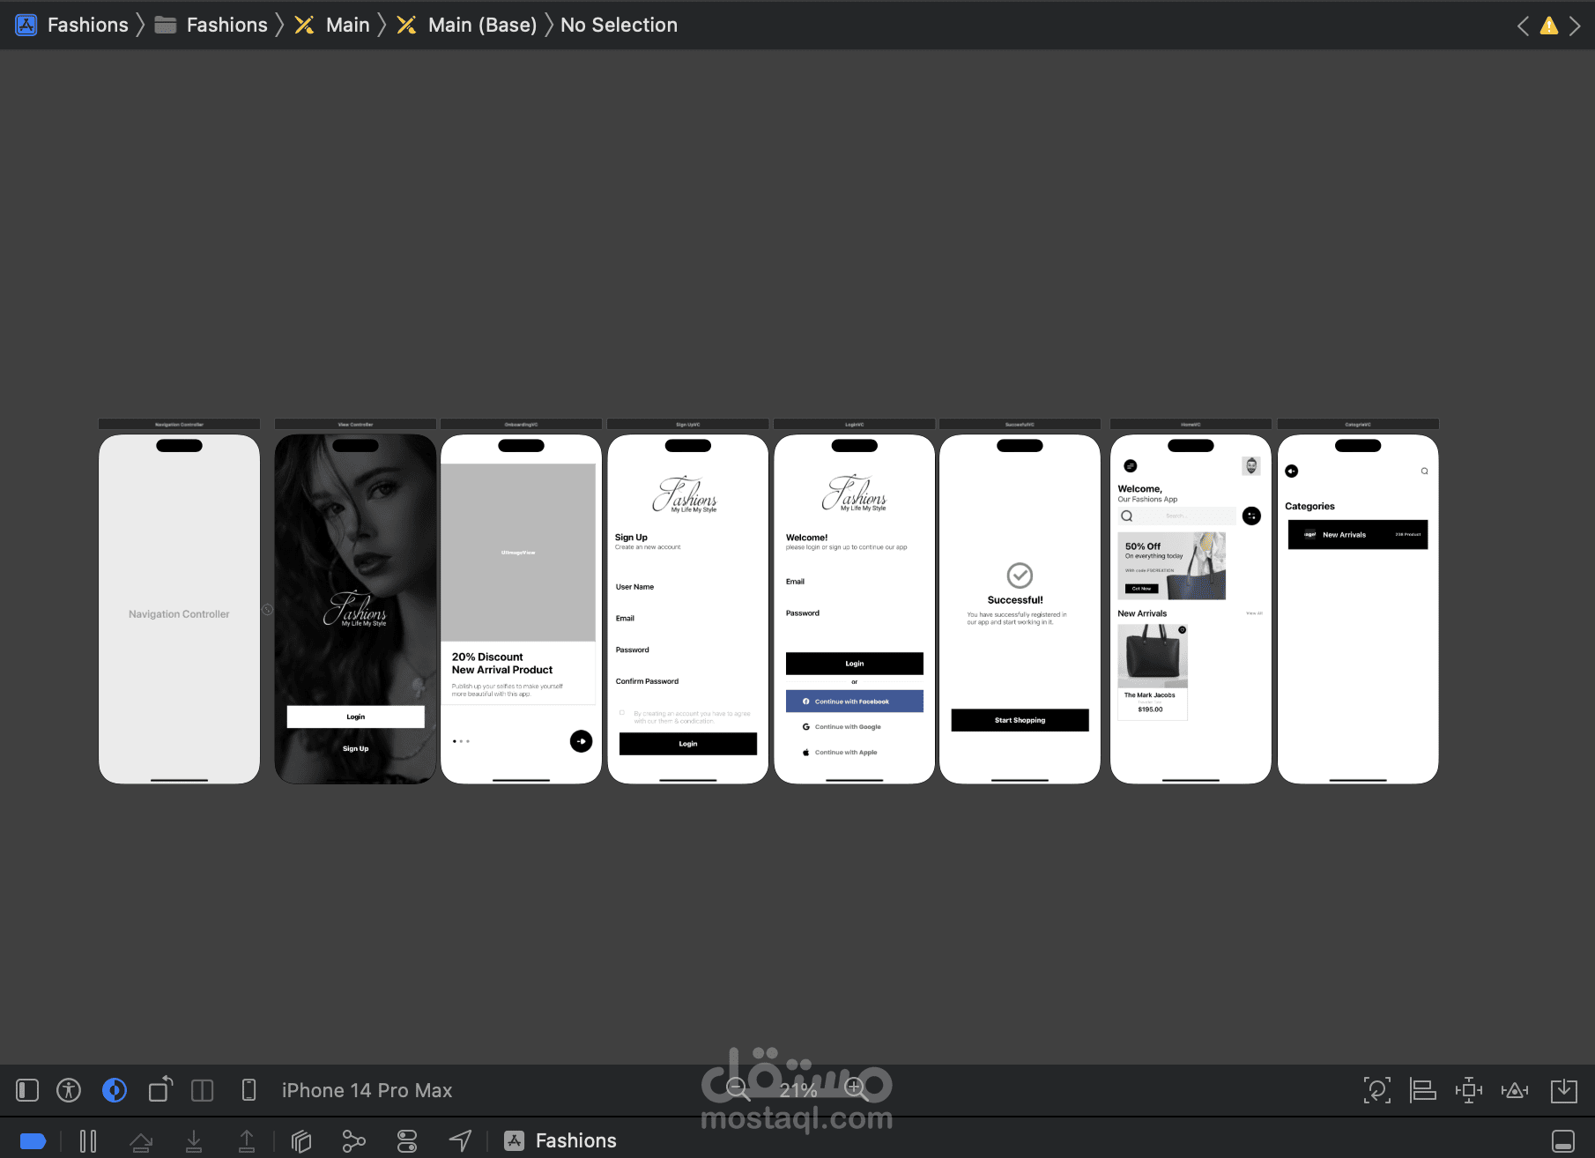
Task: Open the iPhone 14 Pro Max device chooser
Action: tap(367, 1090)
